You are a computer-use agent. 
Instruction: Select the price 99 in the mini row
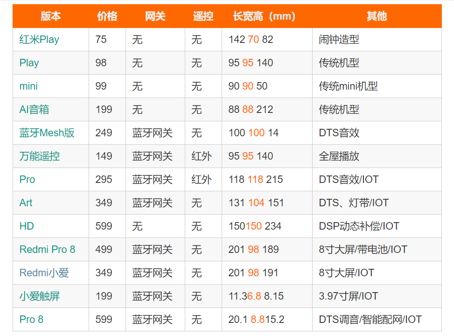click(x=101, y=86)
